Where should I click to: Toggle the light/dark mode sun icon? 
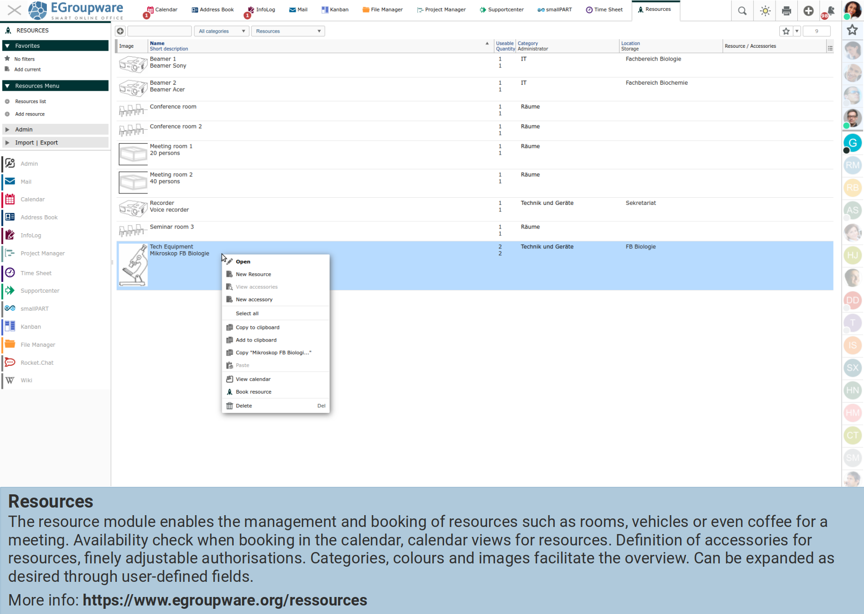[x=765, y=11]
